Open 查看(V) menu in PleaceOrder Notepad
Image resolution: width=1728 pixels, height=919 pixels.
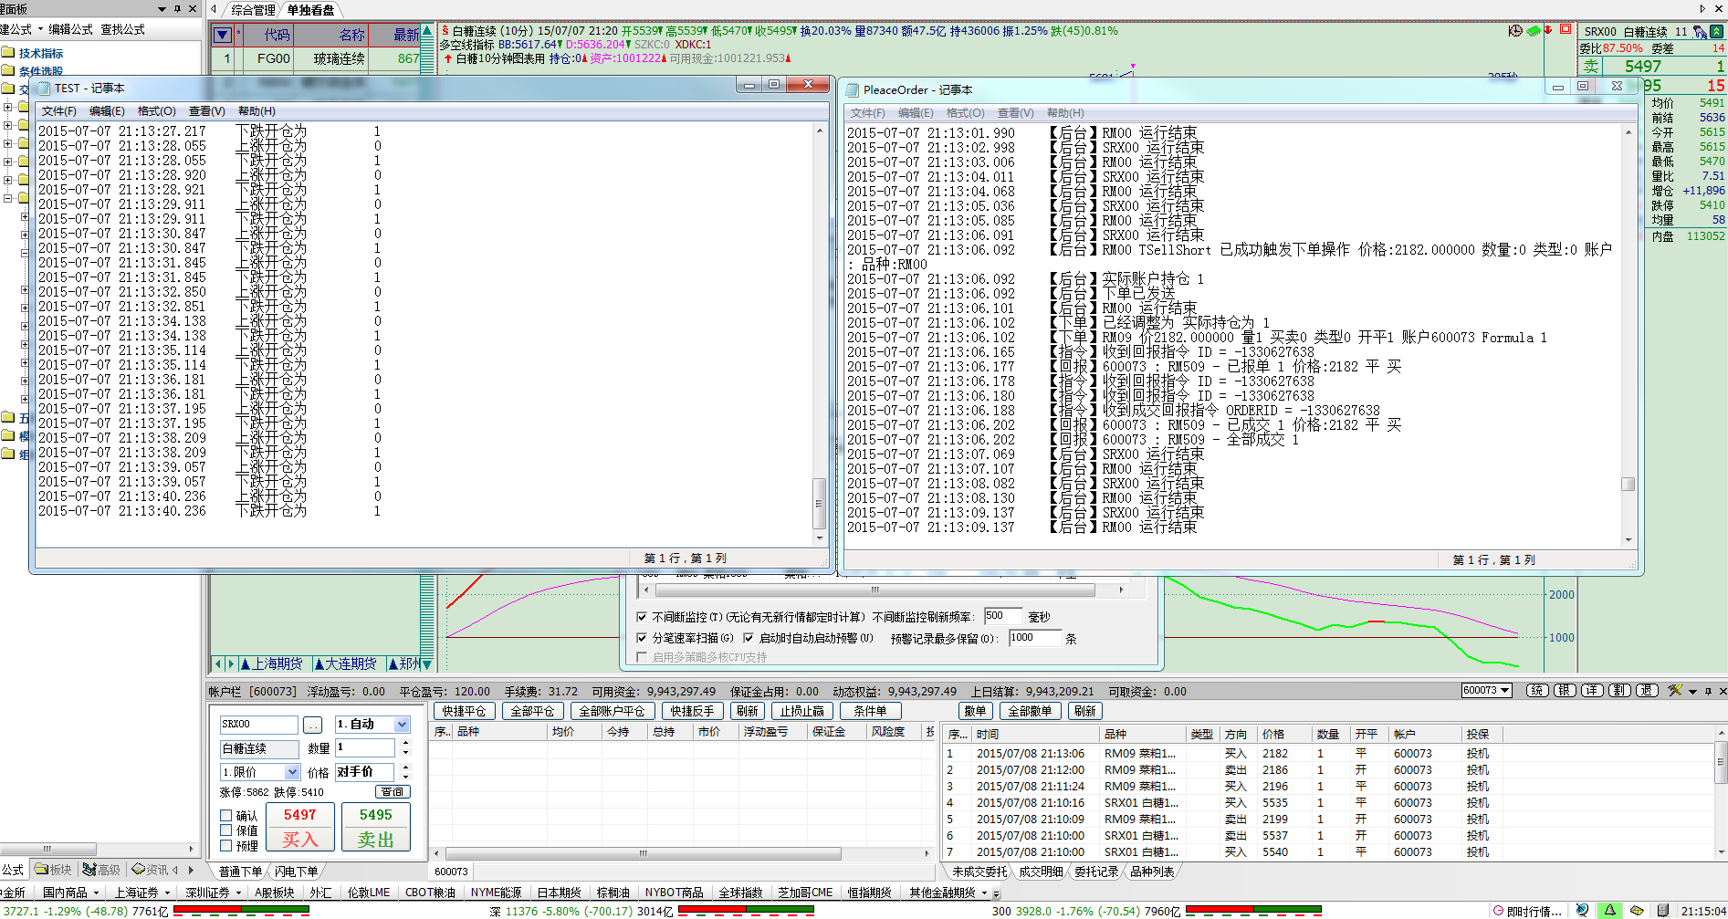point(1015,113)
